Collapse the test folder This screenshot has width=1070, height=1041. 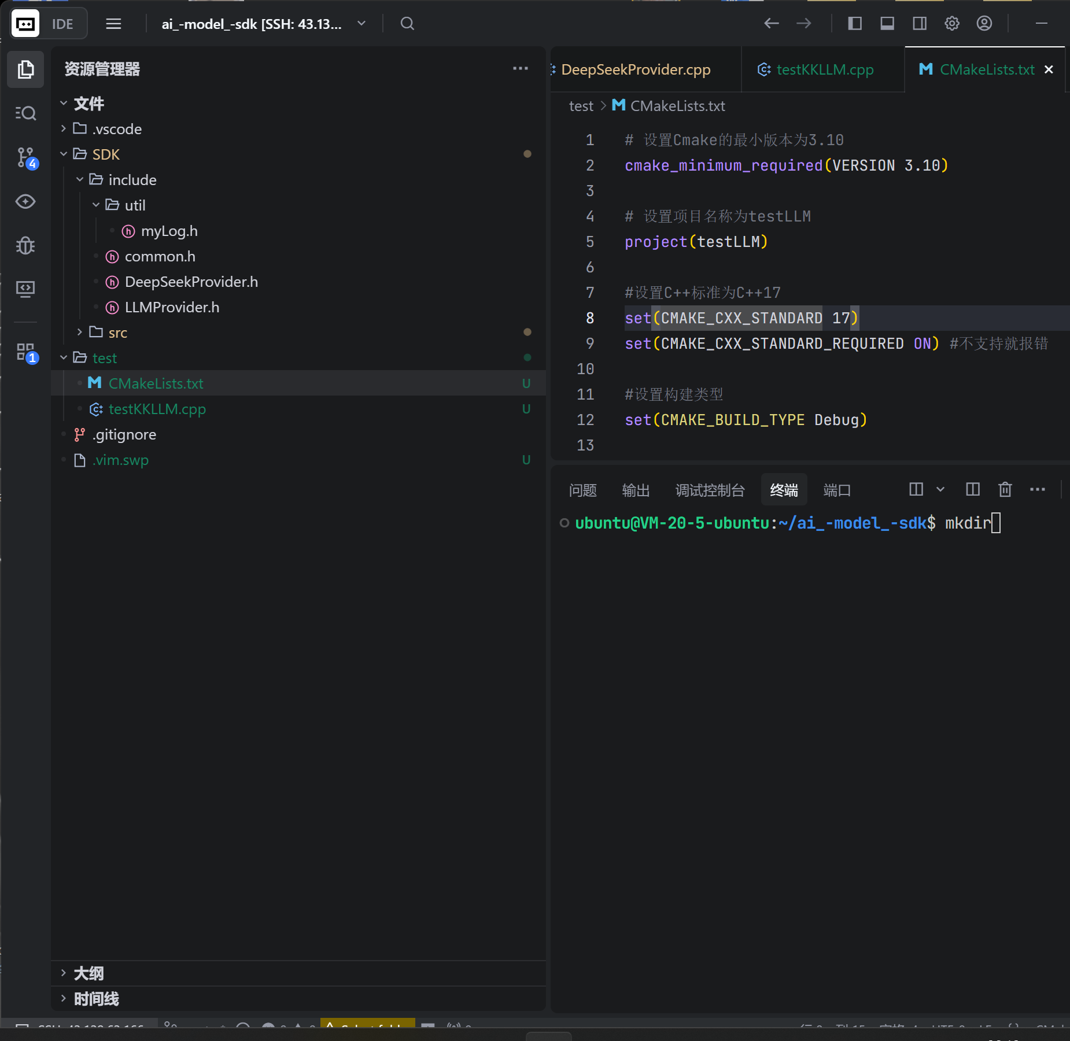click(x=64, y=357)
